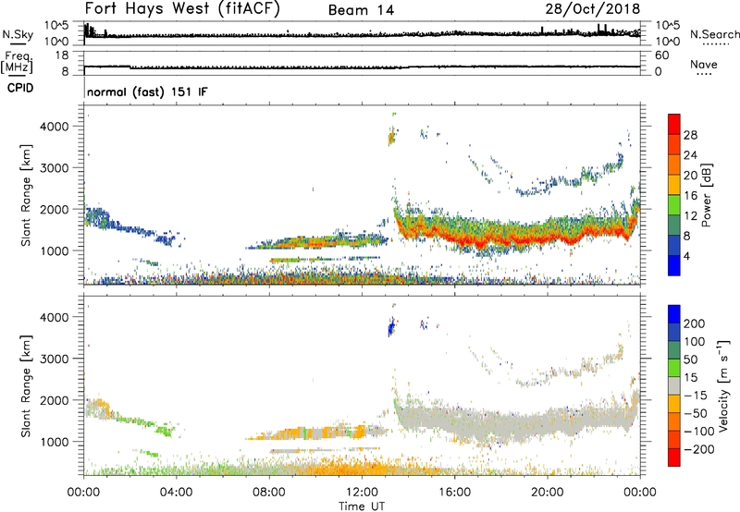Click the 'Beam 14' label
Screen dimensions: 740x512
tap(361, 10)
